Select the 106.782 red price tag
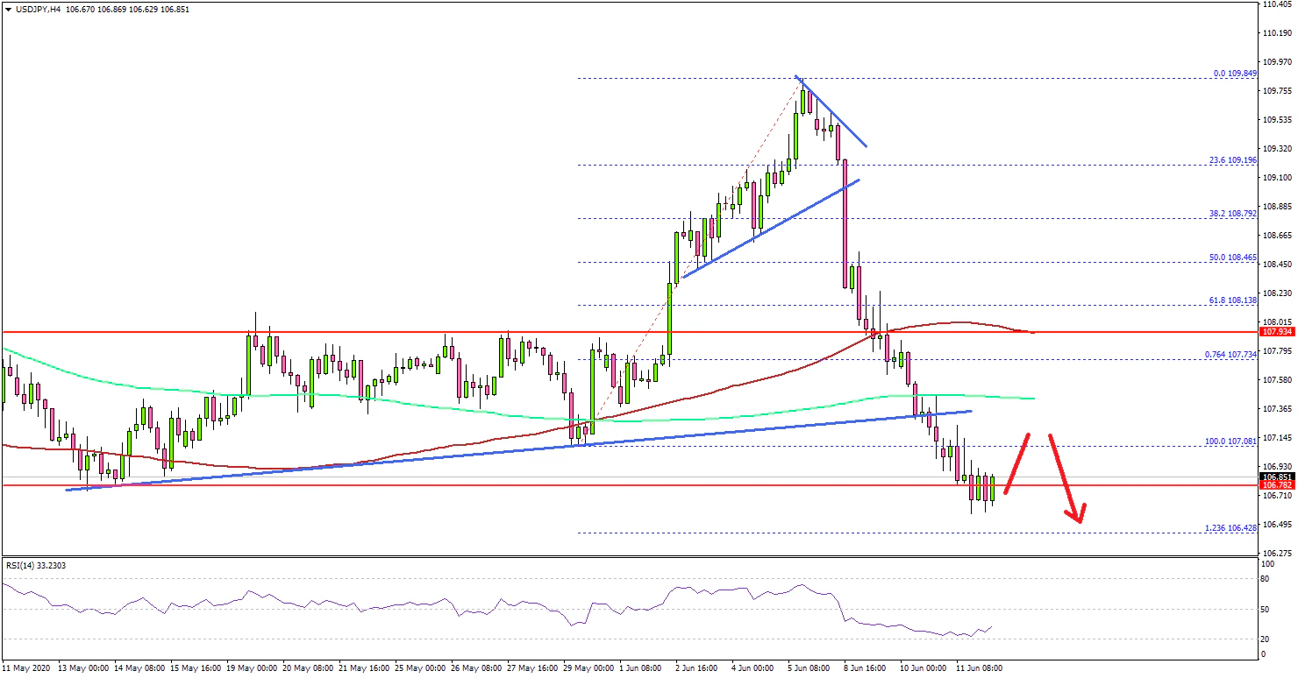1298x678 pixels. point(1277,485)
